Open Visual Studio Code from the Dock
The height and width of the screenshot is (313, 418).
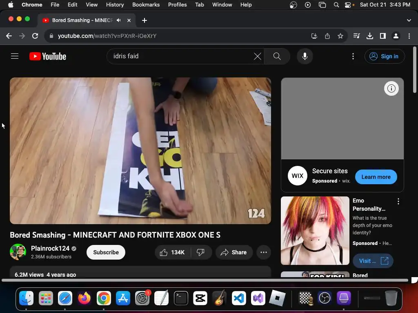pyautogui.click(x=238, y=298)
